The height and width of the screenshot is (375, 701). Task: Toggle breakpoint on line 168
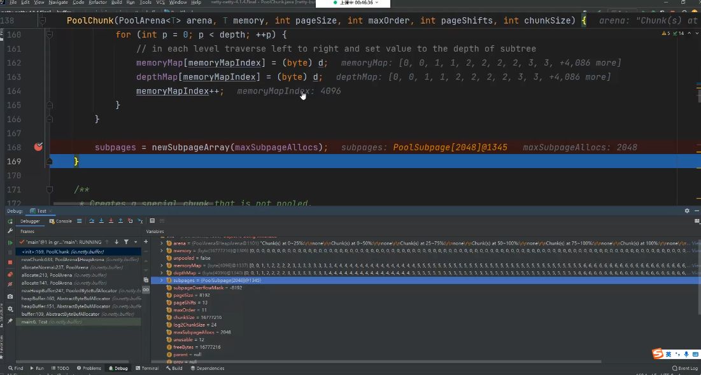coord(38,147)
